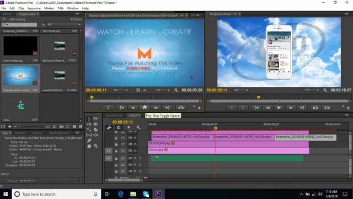This screenshot has width=353, height=199.
Task: Open Source monitor clip name dropdown
Action: 182,15
